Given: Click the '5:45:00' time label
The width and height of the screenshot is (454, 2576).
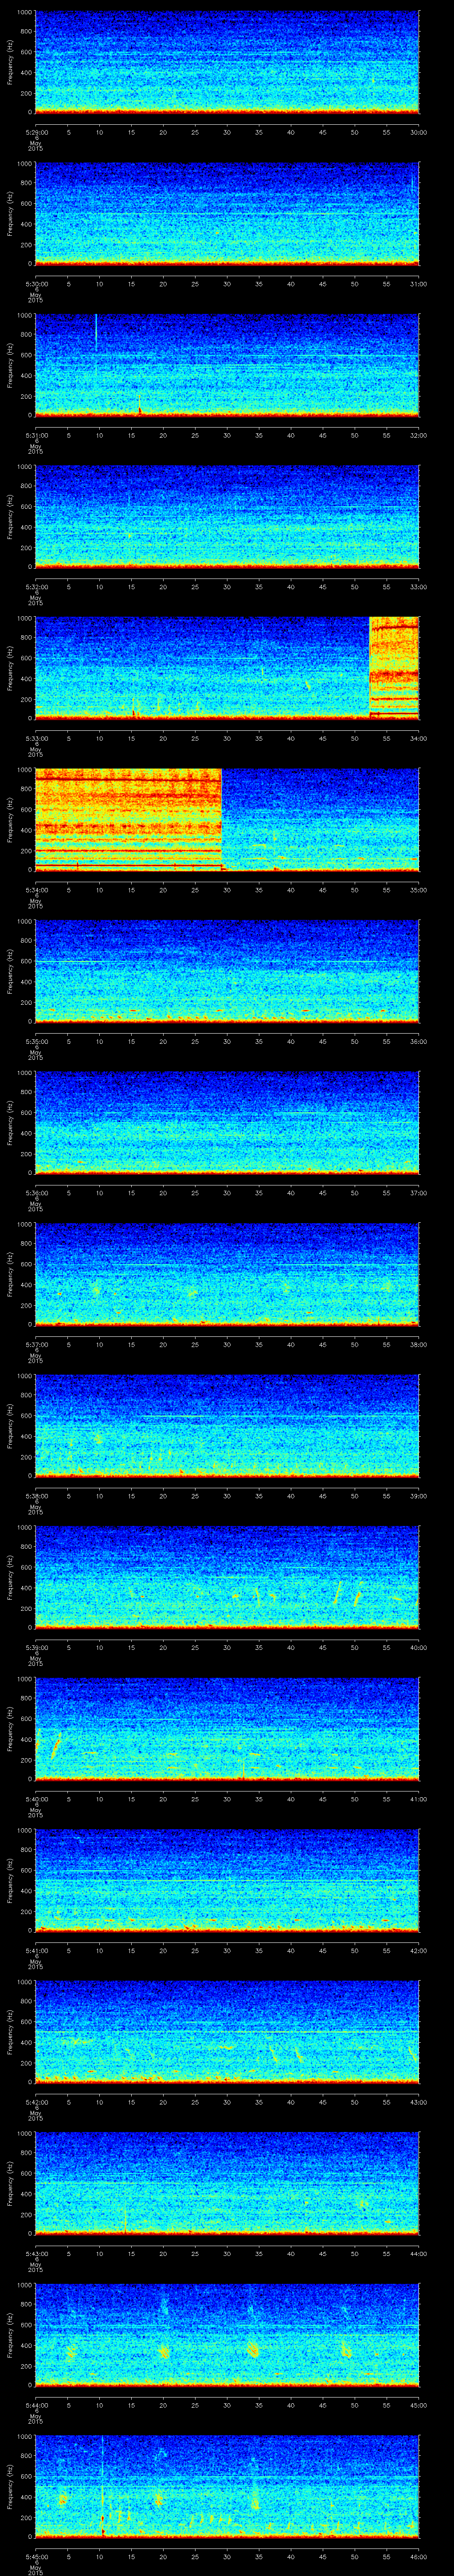Looking at the screenshot, I should [36, 2556].
